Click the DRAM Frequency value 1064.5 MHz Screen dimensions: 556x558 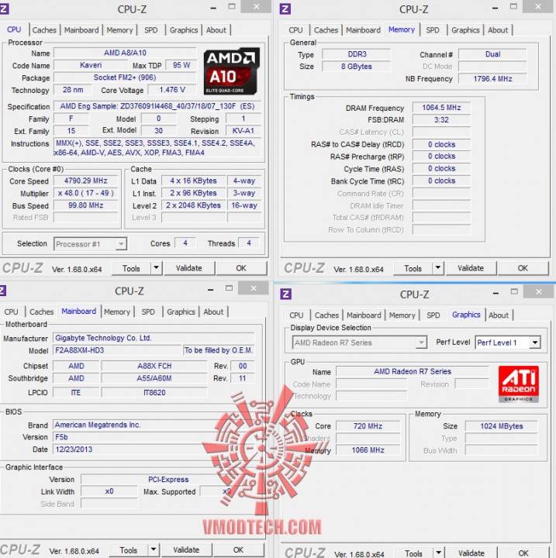(442, 108)
